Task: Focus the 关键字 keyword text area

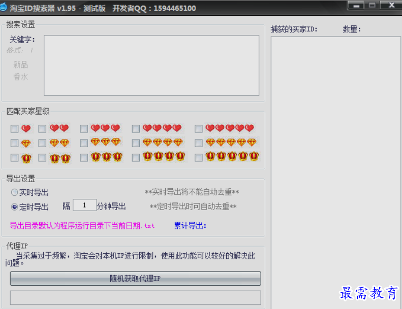Action: [x=151, y=65]
